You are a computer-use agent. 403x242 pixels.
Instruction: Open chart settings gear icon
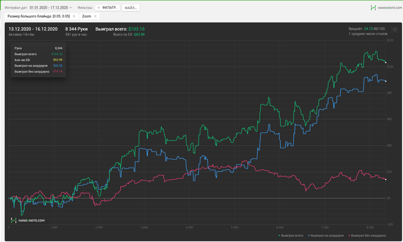pos(395,29)
